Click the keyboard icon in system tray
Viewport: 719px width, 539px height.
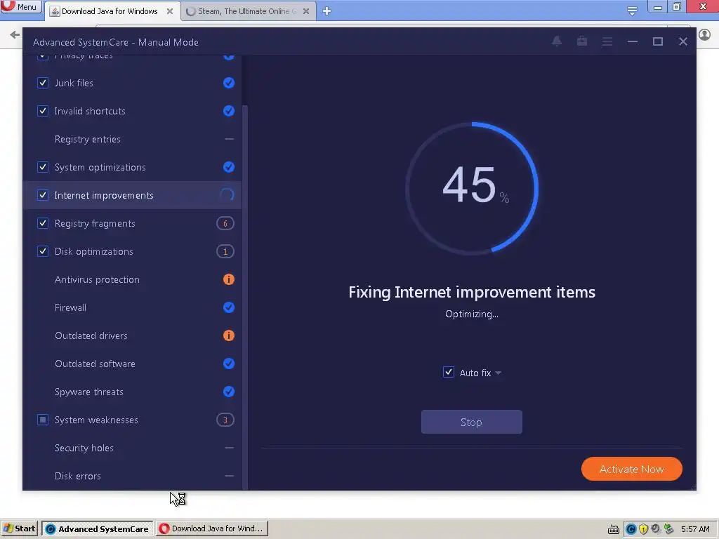click(614, 529)
